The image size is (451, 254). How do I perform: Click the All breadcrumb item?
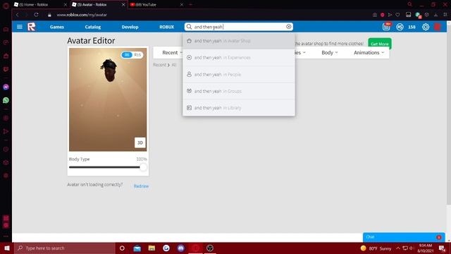(x=174, y=65)
